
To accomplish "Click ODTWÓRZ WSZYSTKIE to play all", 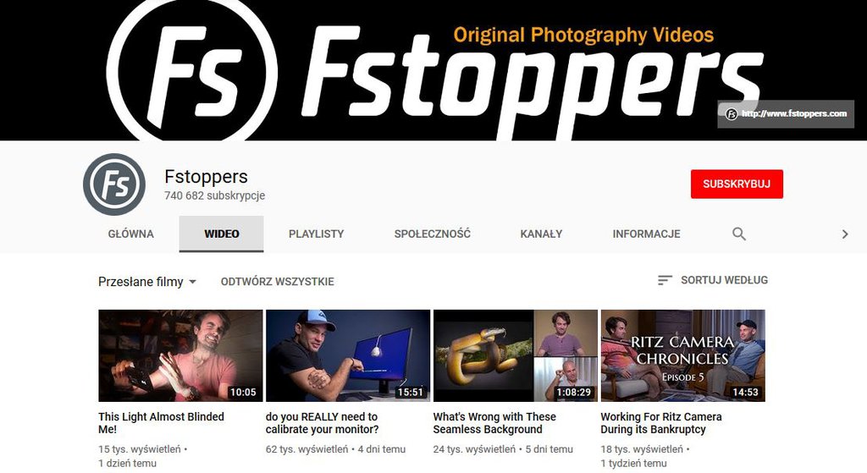I will [x=278, y=282].
